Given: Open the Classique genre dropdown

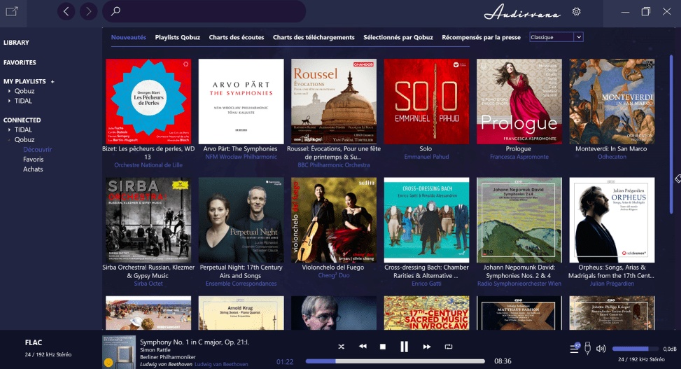Looking at the screenshot, I should click(556, 37).
